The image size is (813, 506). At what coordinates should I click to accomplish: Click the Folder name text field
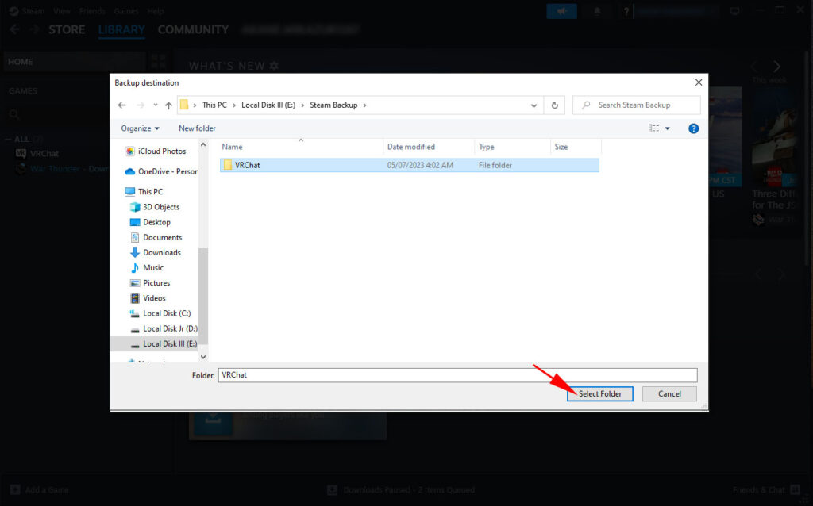tap(457, 375)
